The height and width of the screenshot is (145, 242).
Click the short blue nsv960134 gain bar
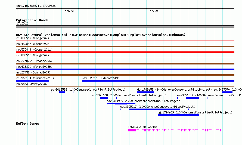[33, 81]
